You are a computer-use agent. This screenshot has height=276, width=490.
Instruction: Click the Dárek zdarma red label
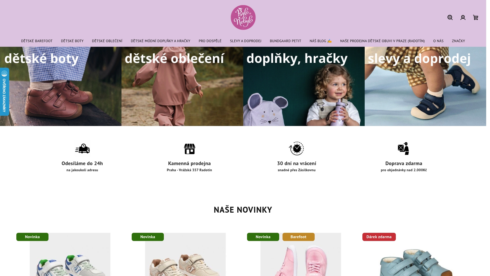379,237
